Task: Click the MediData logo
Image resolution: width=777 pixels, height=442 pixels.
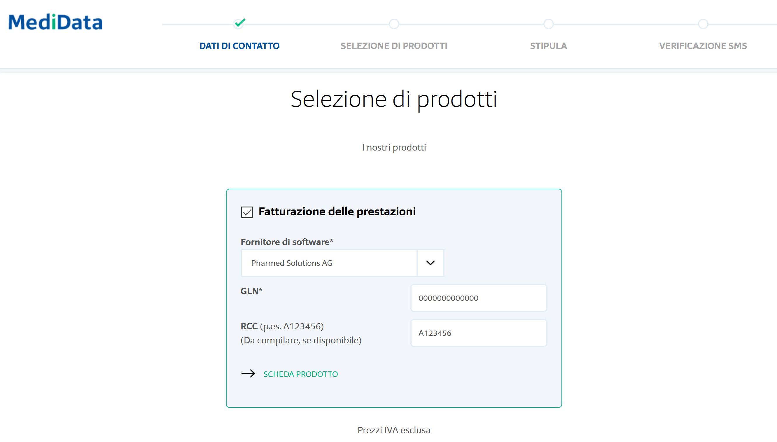Action: pos(55,22)
